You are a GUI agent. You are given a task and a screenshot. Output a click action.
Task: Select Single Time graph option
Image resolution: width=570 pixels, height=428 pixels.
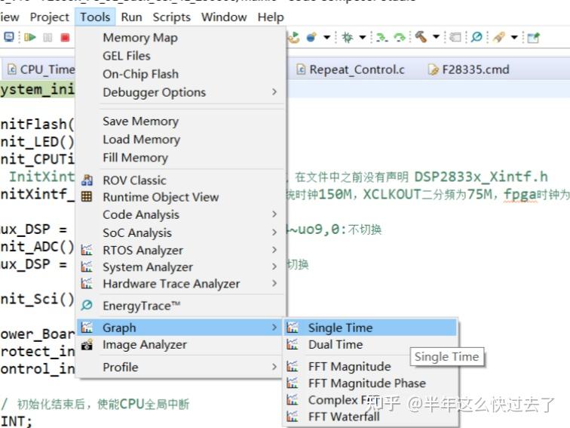[x=370, y=328]
